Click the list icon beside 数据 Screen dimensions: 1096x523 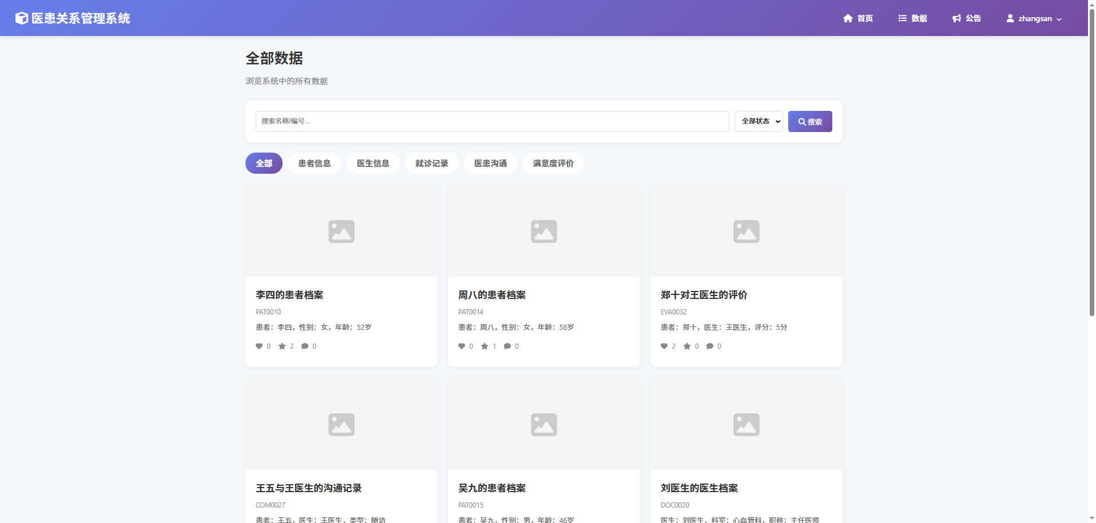(x=903, y=18)
